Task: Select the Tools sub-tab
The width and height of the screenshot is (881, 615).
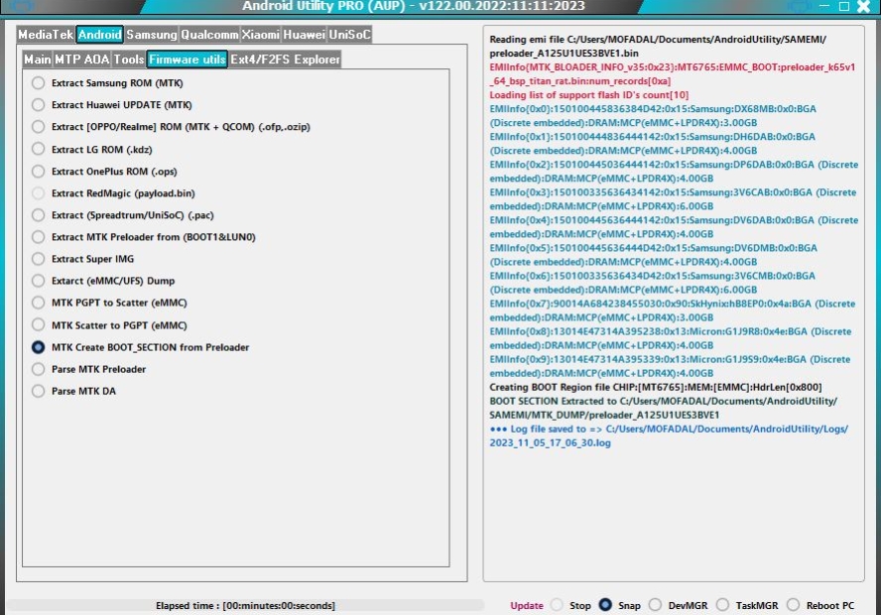Action: coord(129,60)
